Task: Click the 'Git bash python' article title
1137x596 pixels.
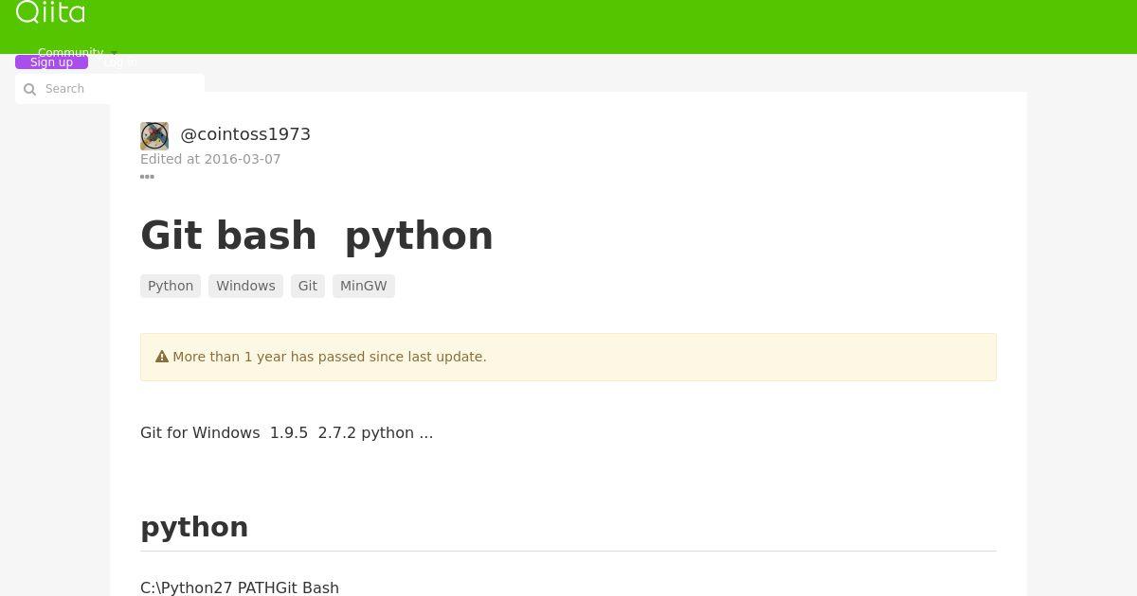Action: [316, 236]
